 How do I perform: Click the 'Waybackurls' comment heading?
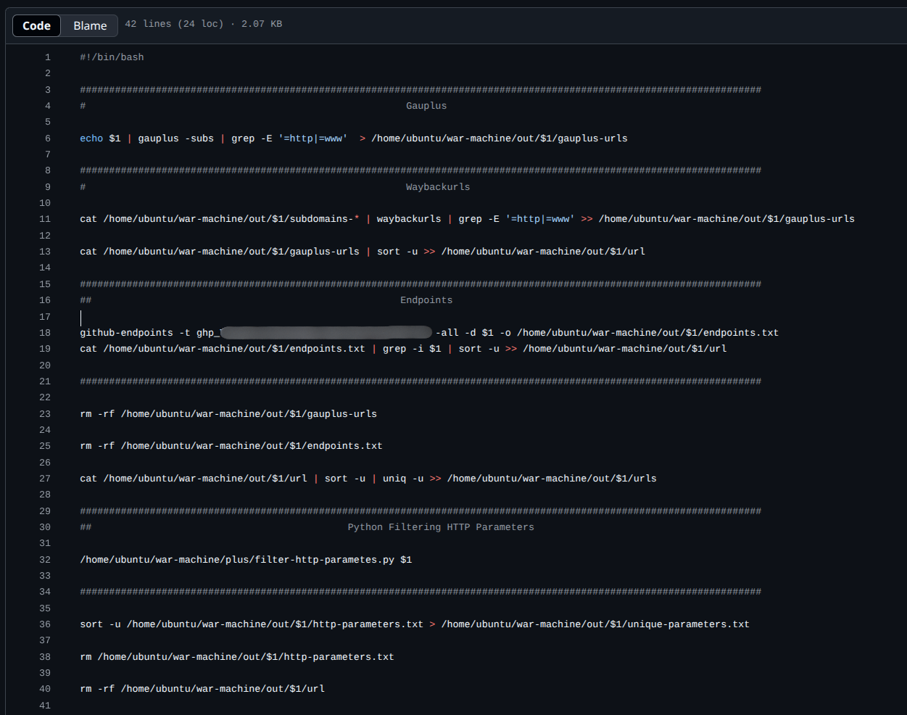[x=438, y=187]
